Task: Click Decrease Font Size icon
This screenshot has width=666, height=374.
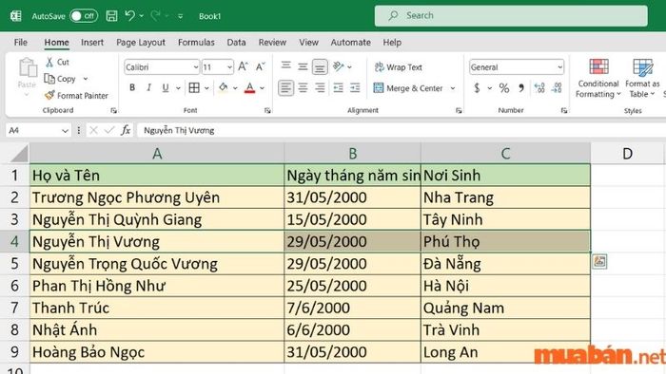Action: click(261, 66)
